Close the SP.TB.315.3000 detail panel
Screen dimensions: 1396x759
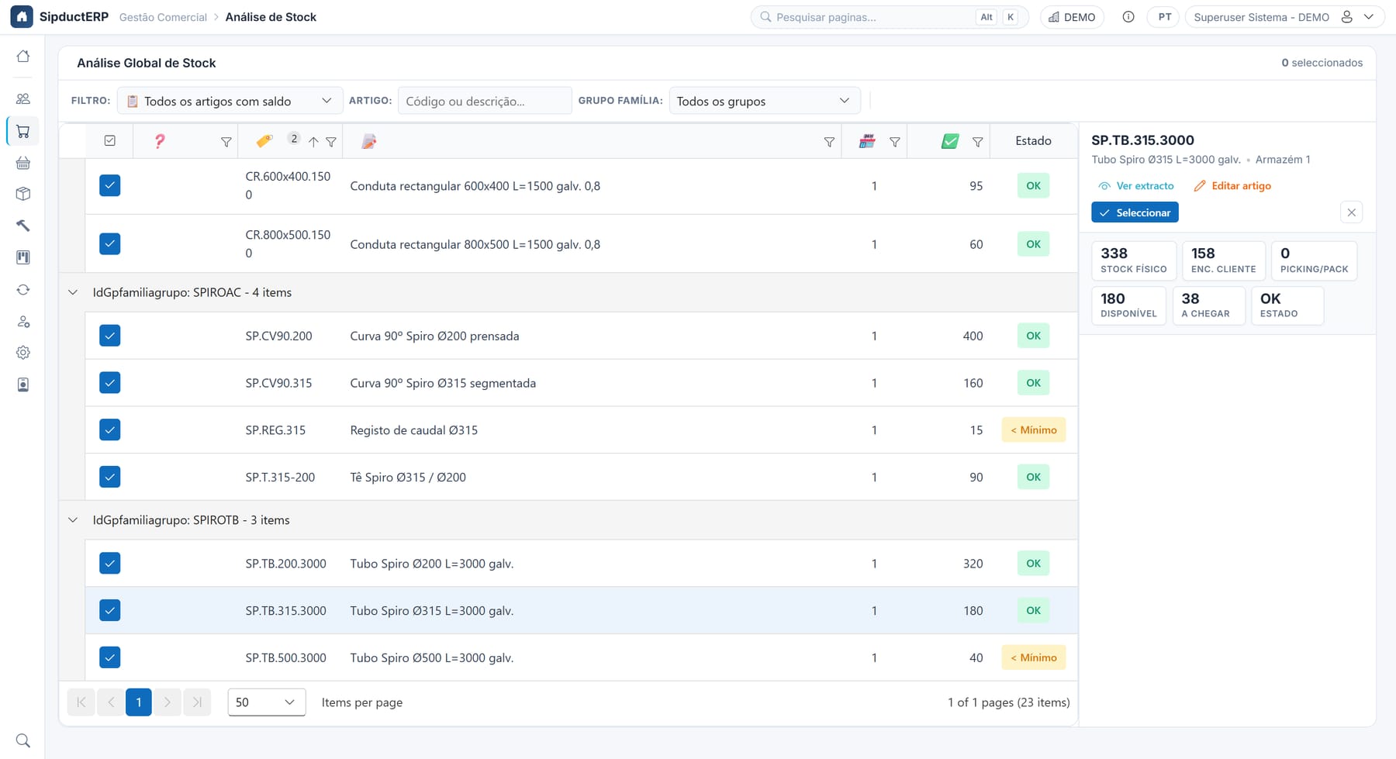coord(1351,212)
